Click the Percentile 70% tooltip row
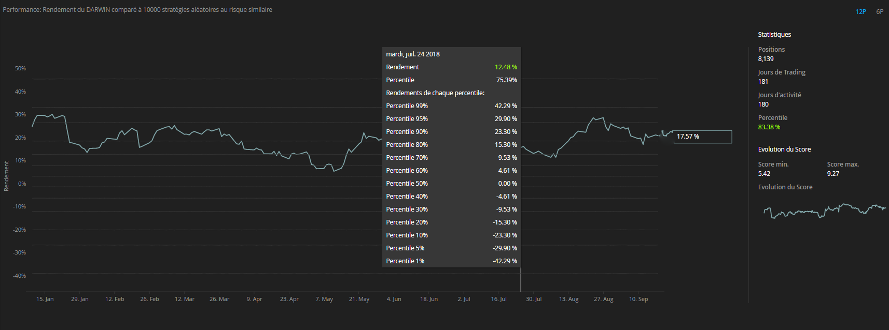Image resolution: width=889 pixels, height=330 pixels. point(451,158)
